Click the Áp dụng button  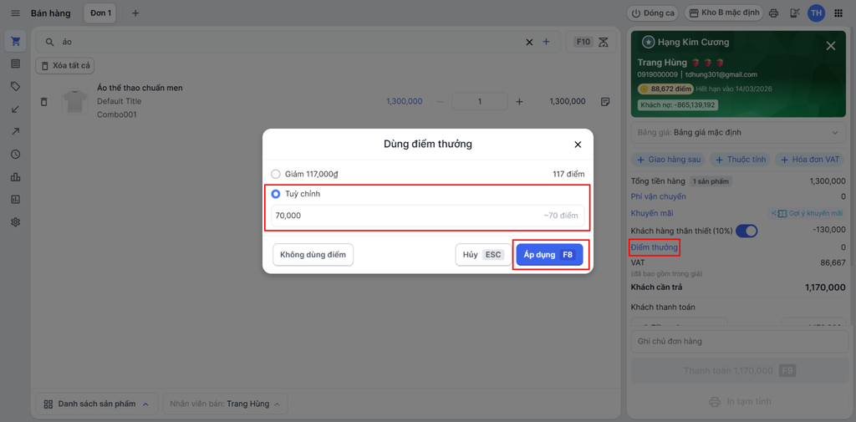tap(548, 255)
